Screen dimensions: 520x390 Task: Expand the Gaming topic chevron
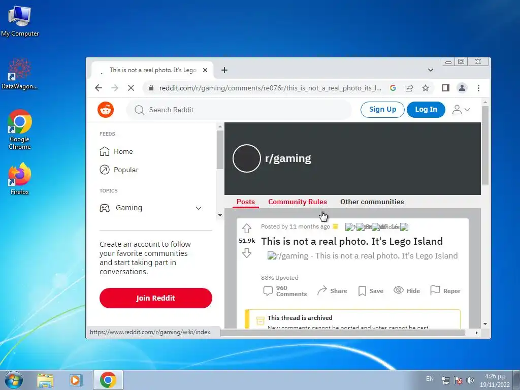[199, 208]
